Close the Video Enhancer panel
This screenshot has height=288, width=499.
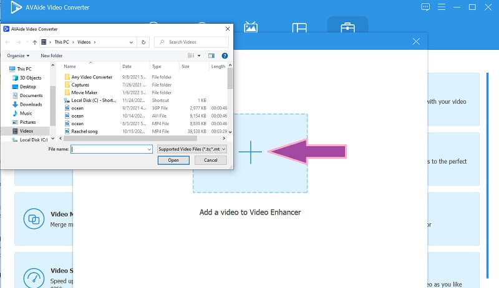click(x=416, y=41)
